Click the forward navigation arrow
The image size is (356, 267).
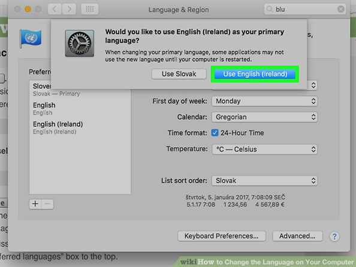click(x=69, y=10)
